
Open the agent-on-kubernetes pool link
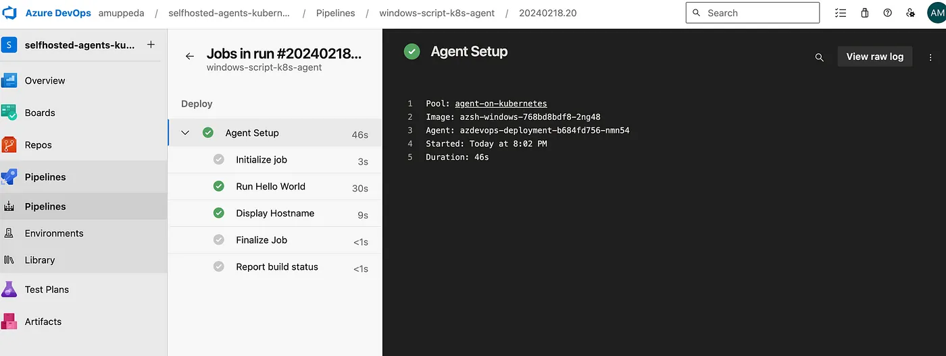[501, 104]
